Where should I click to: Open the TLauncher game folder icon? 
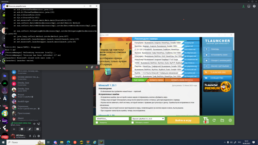click(x=222, y=120)
